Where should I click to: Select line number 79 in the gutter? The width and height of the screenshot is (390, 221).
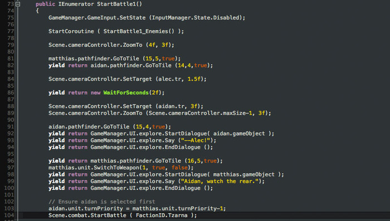coord(11,45)
